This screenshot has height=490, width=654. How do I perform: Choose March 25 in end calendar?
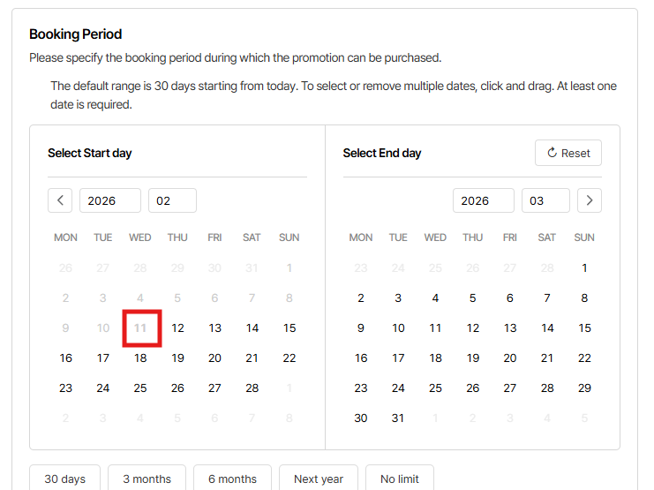click(435, 388)
